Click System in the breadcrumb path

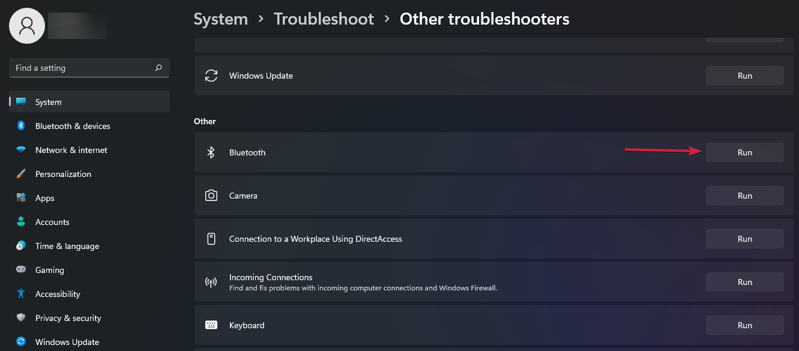click(x=220, y=19)
